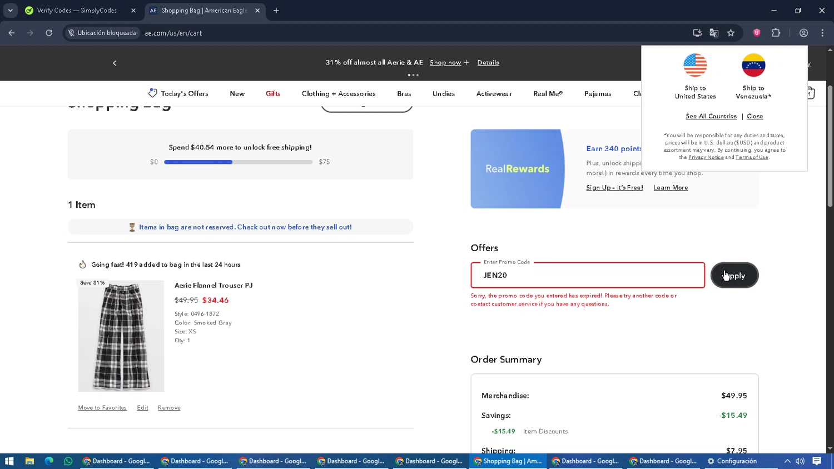Open the Pajamas menu item
834x469 pixels.
coord(598,93)
